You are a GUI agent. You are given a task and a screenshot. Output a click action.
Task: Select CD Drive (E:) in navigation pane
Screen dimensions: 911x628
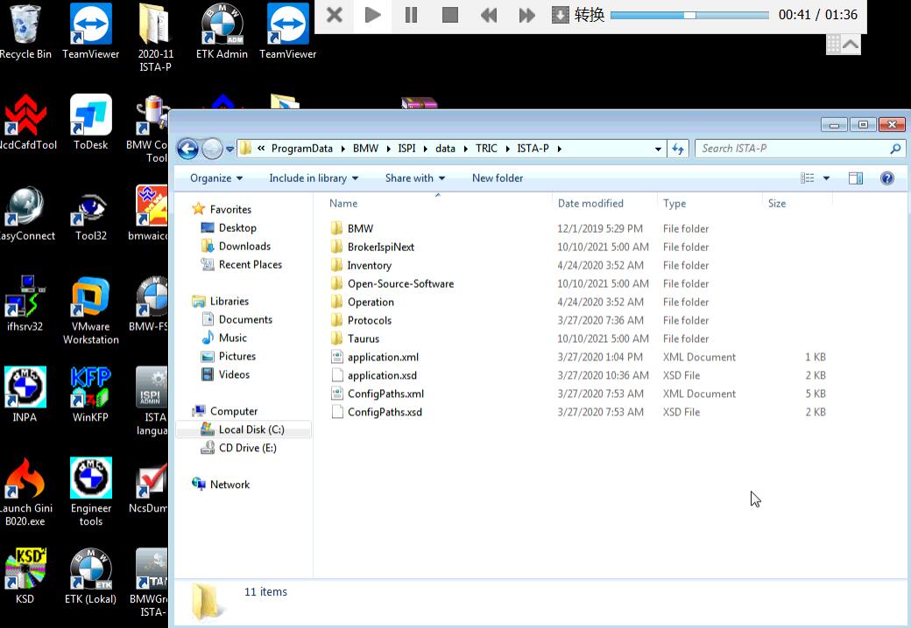[239, 448]
